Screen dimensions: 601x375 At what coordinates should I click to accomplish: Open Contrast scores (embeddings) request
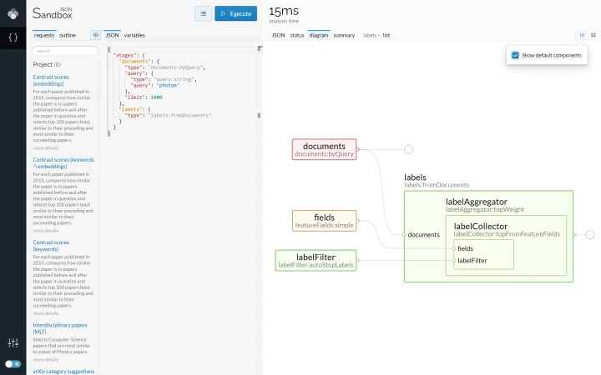(x=51, y=80)
